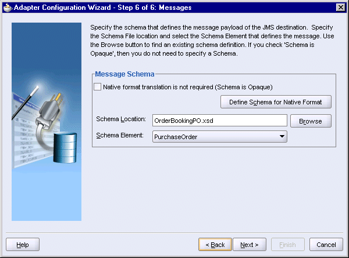Open the Schema Element dropdown
Screen dimensions: 349x258
click(220, 137)
